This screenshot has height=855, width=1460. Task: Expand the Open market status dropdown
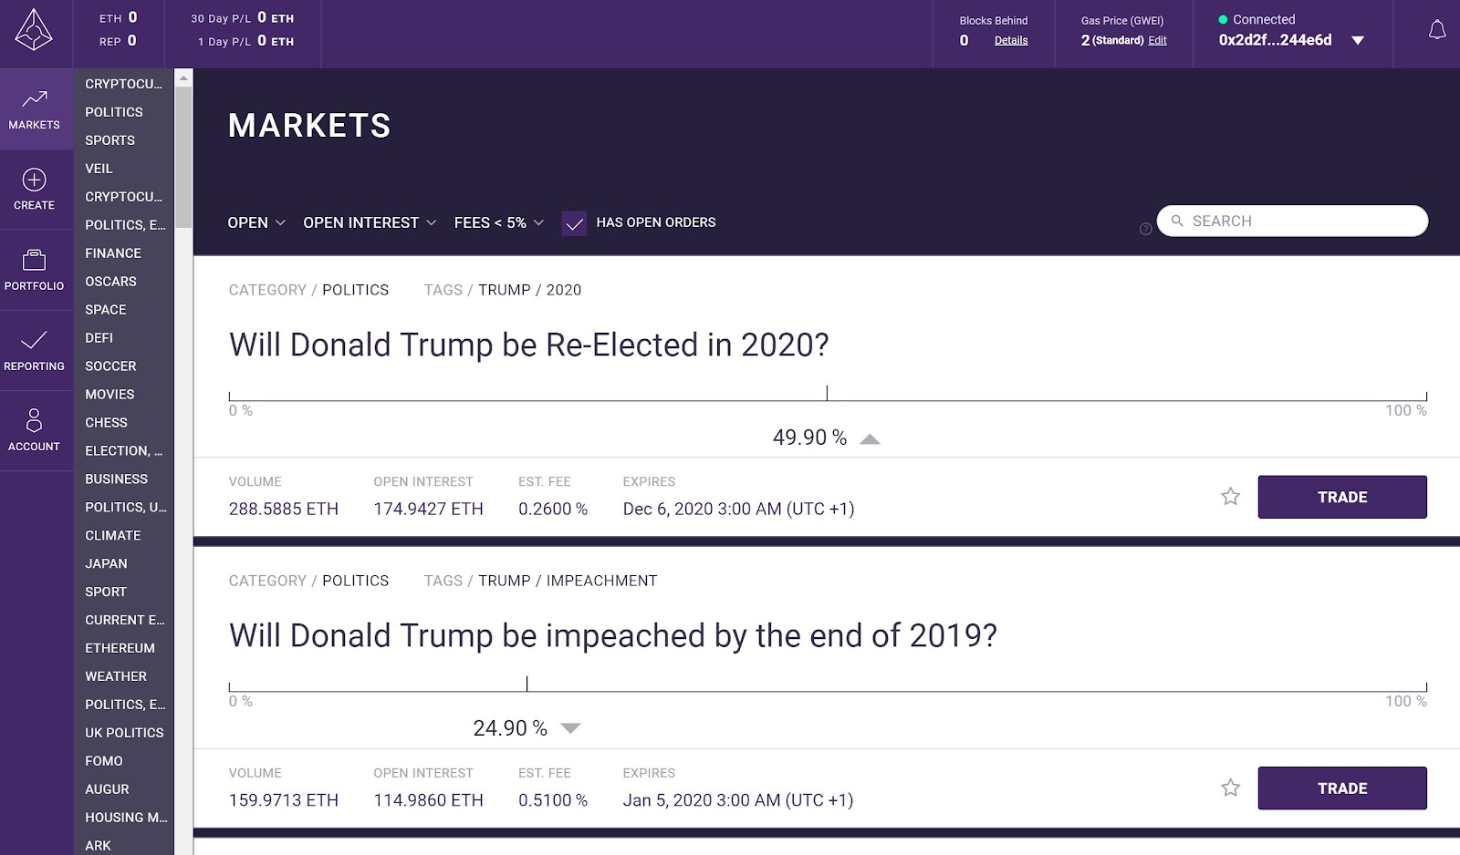pyautogui.click(x=256, y=222)
